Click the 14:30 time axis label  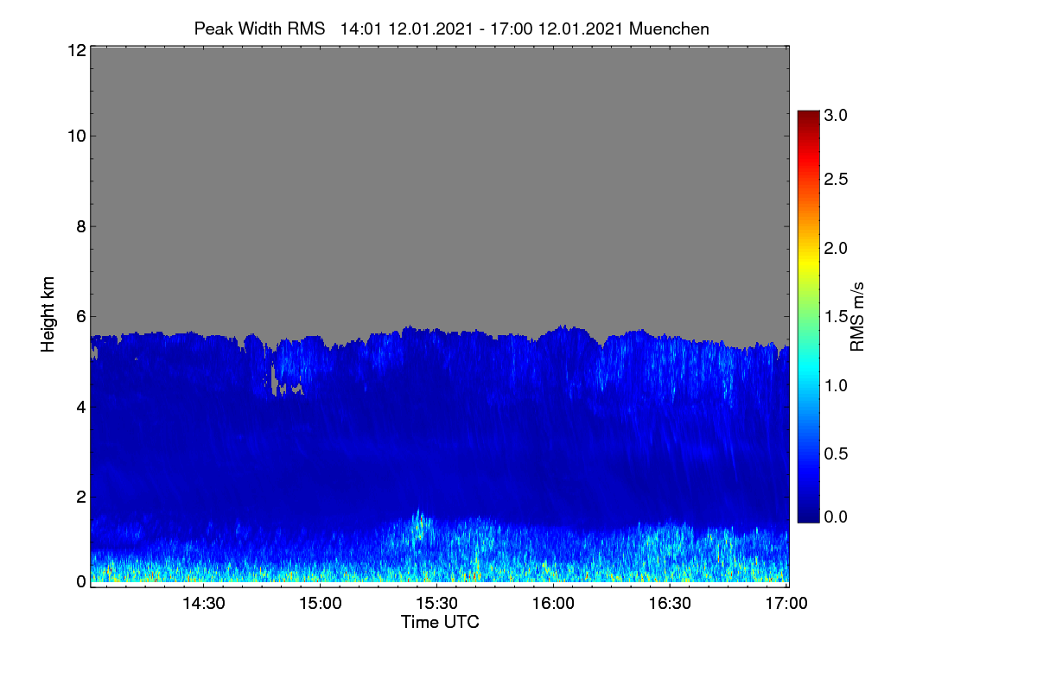tap(203, 604)
